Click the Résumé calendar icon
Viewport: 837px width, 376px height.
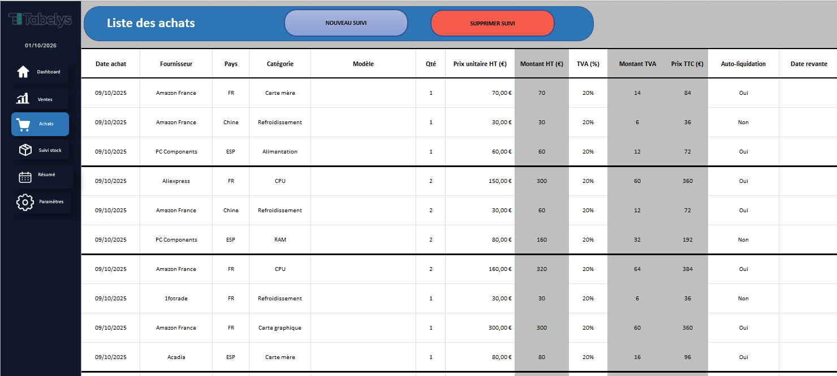click(25, 177)
